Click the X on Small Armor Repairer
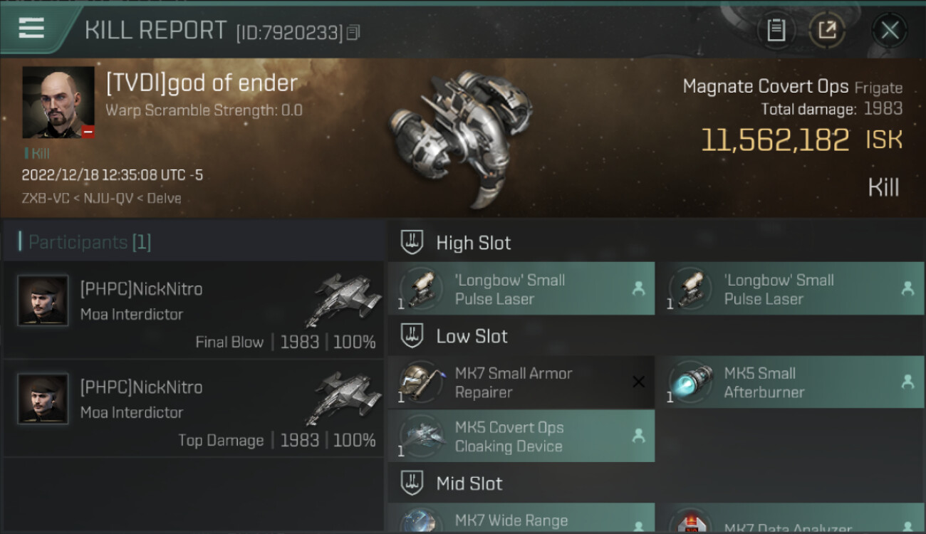Image resolution: width=926 pixels, height=534 pixels. point(638,382)
